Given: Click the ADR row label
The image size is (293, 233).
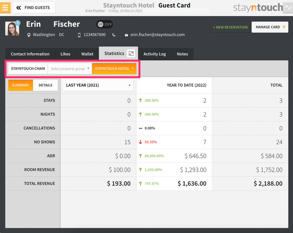Looking at the screenshot, I should point(51,156).
